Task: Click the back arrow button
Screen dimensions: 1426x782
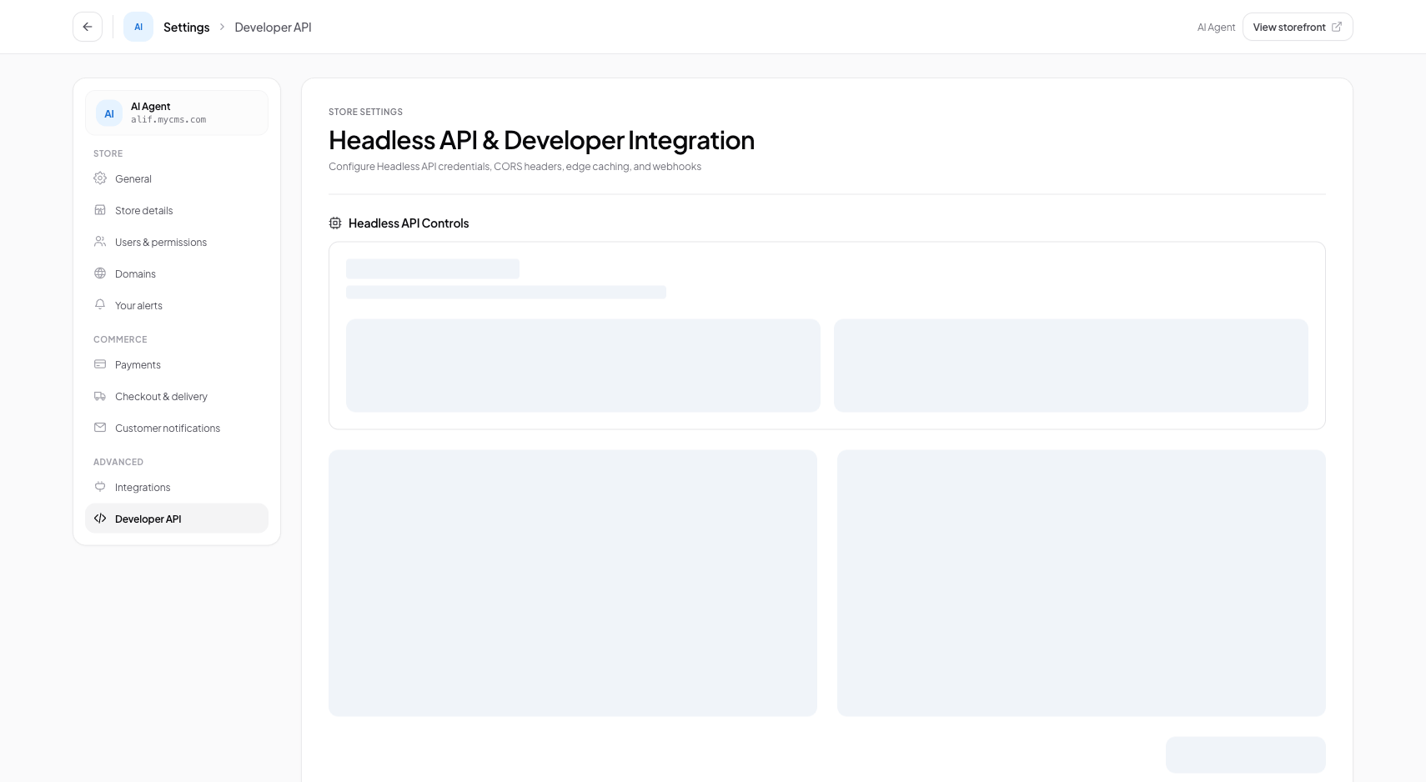Action: point(88,27)
